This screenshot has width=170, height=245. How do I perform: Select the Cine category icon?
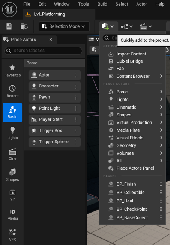12,154
